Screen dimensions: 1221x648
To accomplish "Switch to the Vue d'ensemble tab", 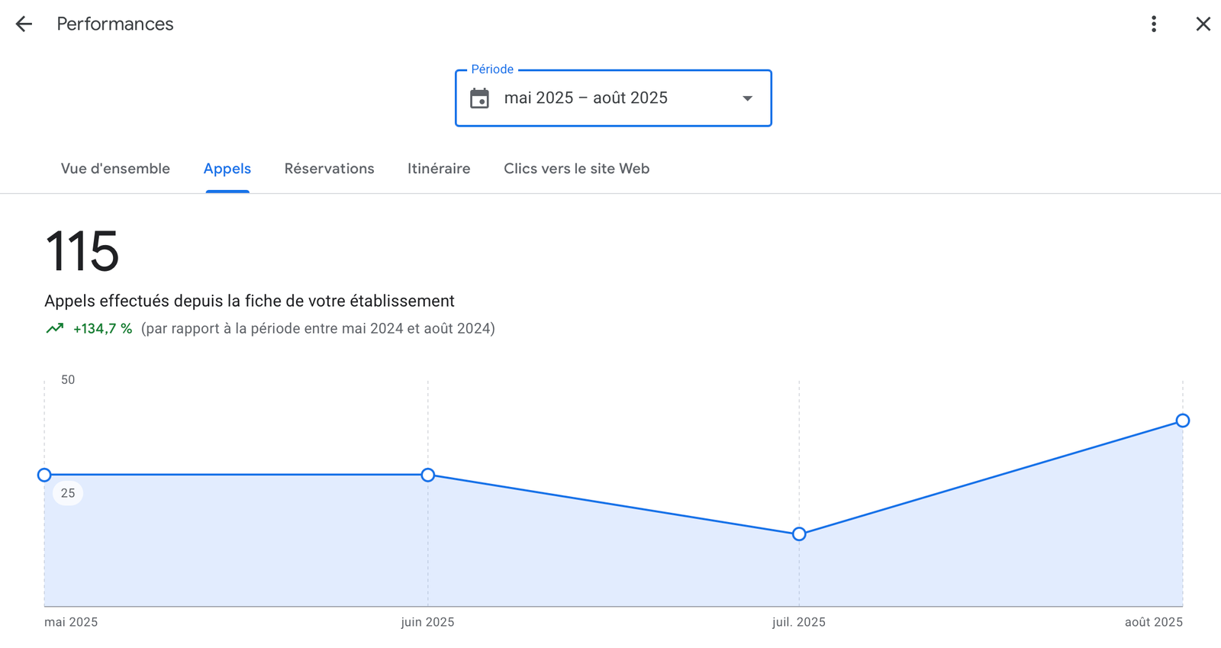I will point(115,169).
